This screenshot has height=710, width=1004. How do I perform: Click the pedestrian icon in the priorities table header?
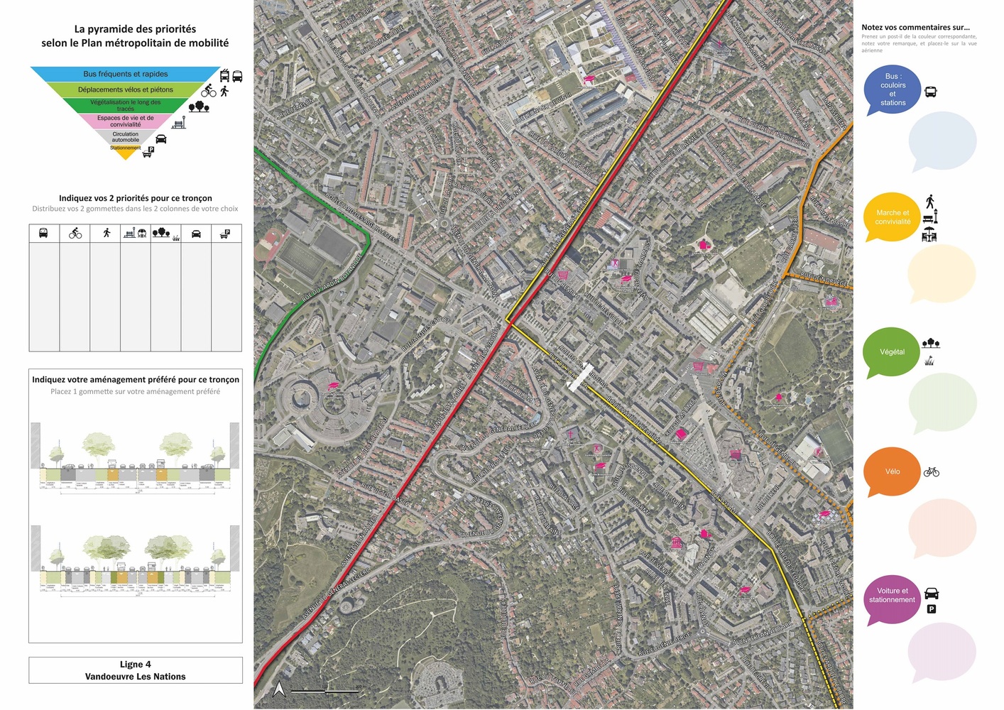tap(107, 233)
